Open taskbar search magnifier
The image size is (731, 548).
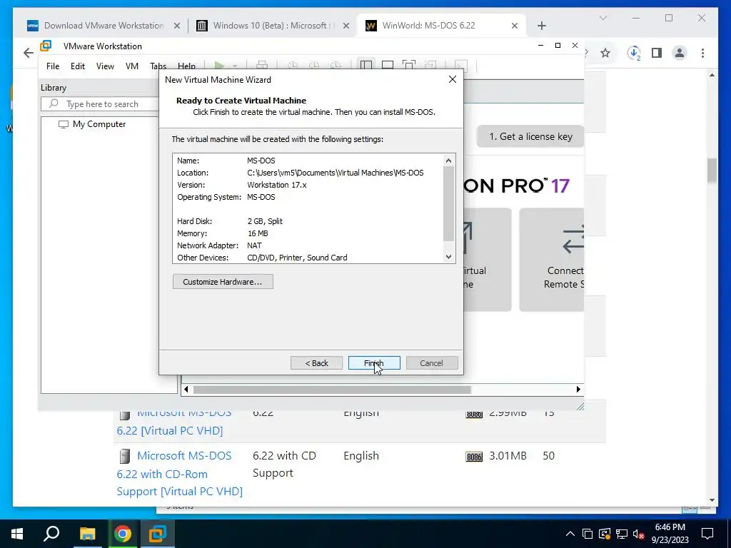[x=51, y=534]
